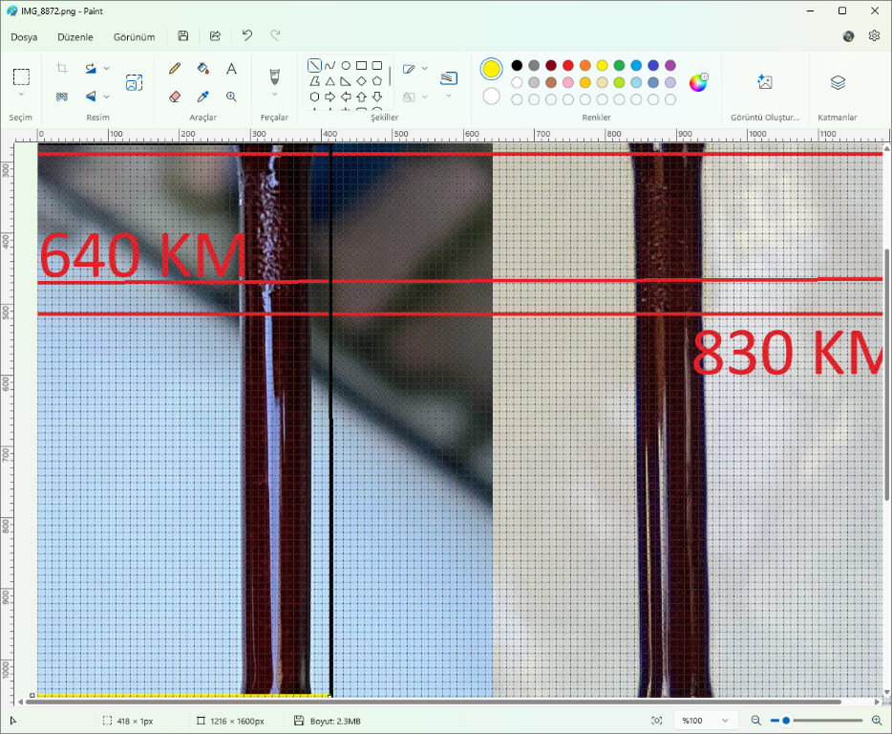This screenshot has width=892, height=734.
Task: Select the Triangle shape
Action: coord(329,81)
